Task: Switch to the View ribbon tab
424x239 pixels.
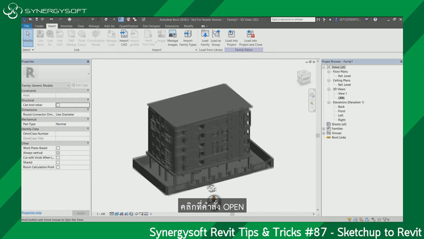Action: 81,26
